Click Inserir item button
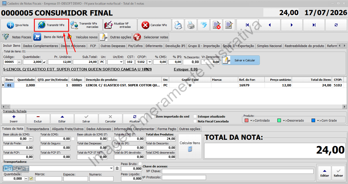The width and height of the screenshot is (348, 184). [14, 119]
